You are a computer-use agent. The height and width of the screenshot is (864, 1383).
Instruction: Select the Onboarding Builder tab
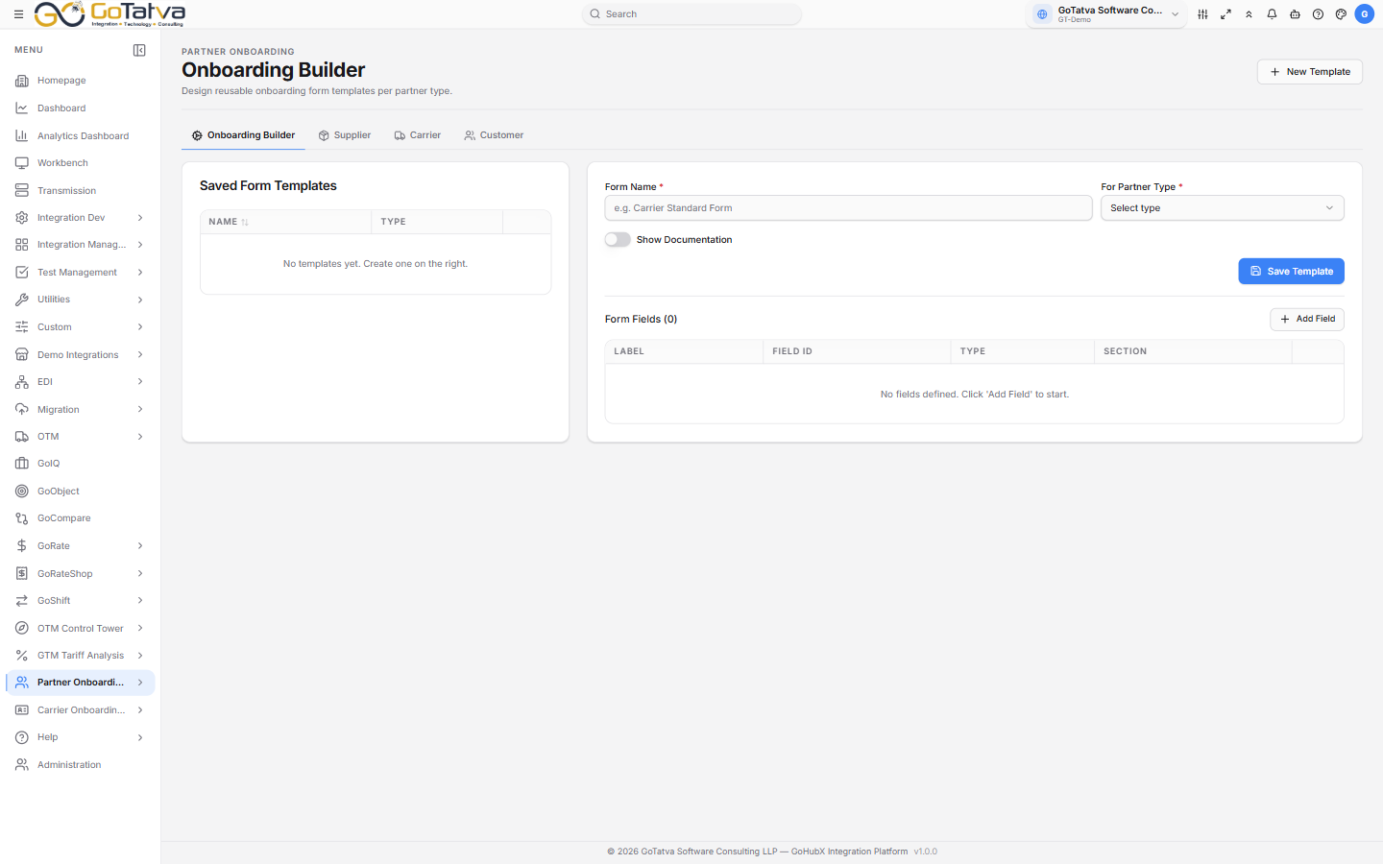(243, 135)
